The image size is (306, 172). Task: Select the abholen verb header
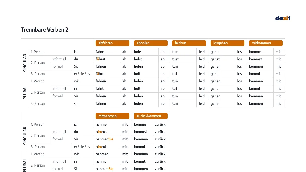tap(151, 43)
